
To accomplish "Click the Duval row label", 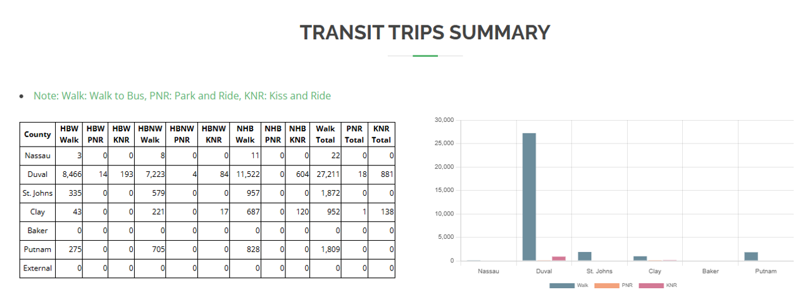I will pos(38,174).
